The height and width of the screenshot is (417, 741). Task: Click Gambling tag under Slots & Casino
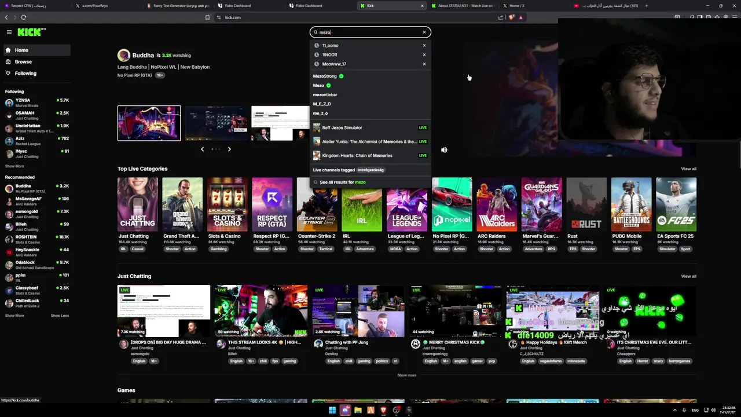[218, 249]
